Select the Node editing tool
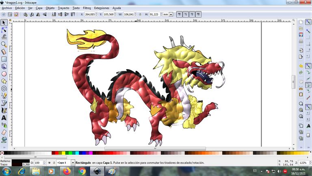 4,30
